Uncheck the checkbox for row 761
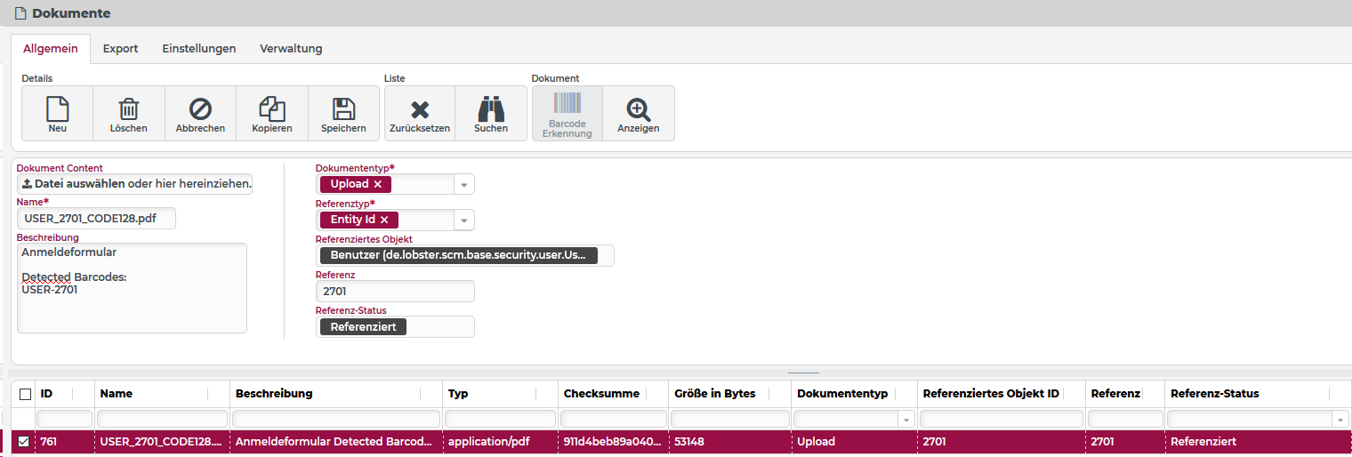The image size is (1352, 457). pyautogui.click(x=24, y=442)
